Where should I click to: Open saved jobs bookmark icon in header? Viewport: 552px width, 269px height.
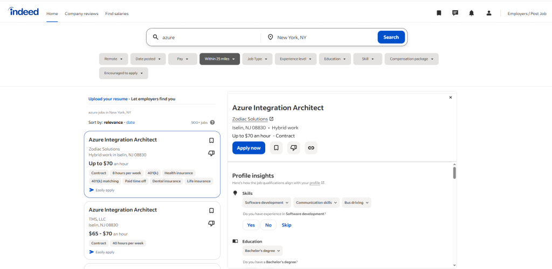click(439, 13)
